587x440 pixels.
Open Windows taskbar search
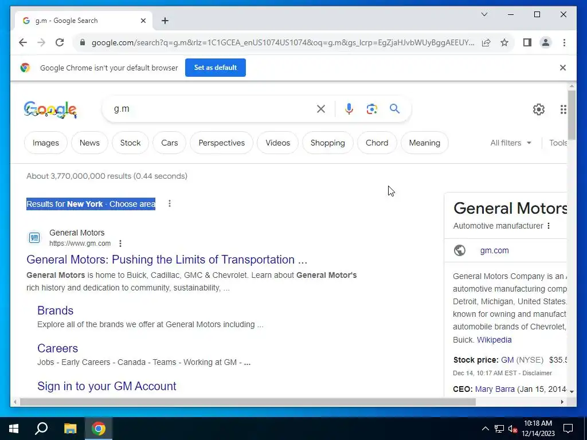(x=41, y=429)
